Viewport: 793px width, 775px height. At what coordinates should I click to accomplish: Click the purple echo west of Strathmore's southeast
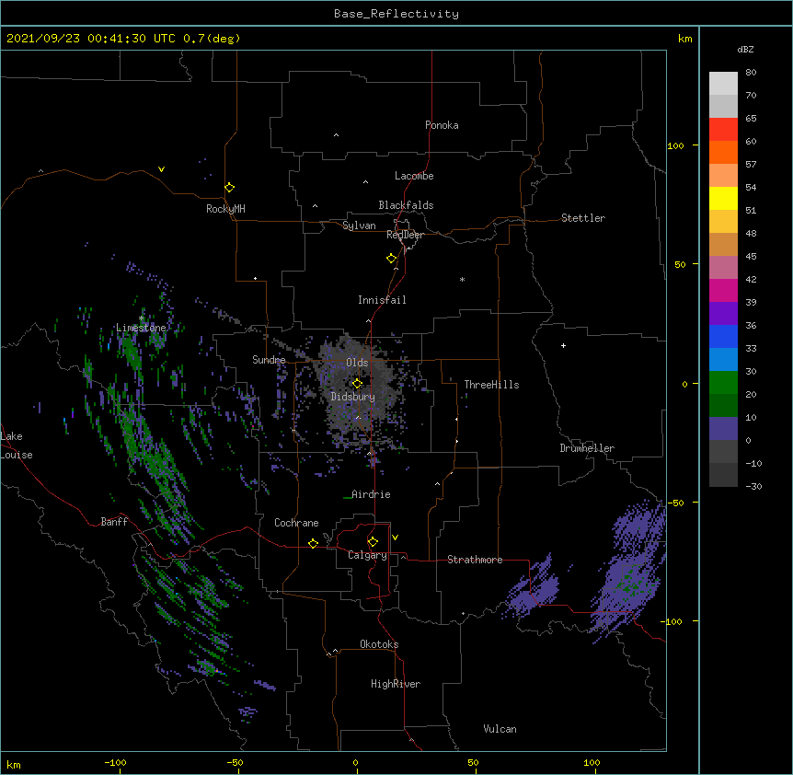(x=534, y=589)
